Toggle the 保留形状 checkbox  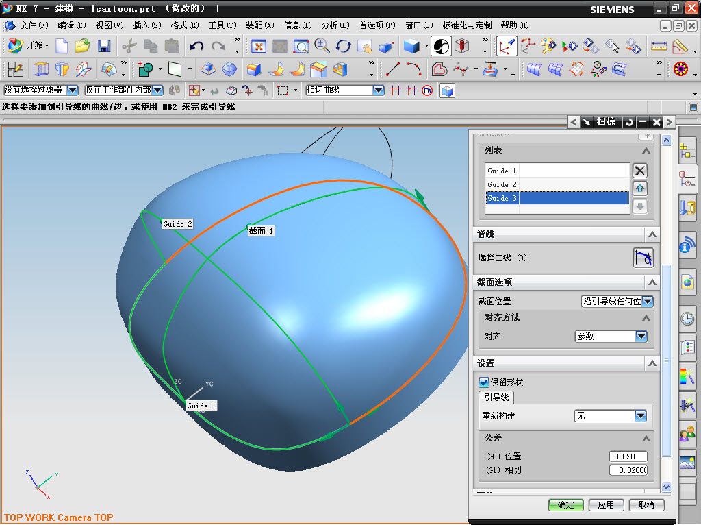pos(483,382)
